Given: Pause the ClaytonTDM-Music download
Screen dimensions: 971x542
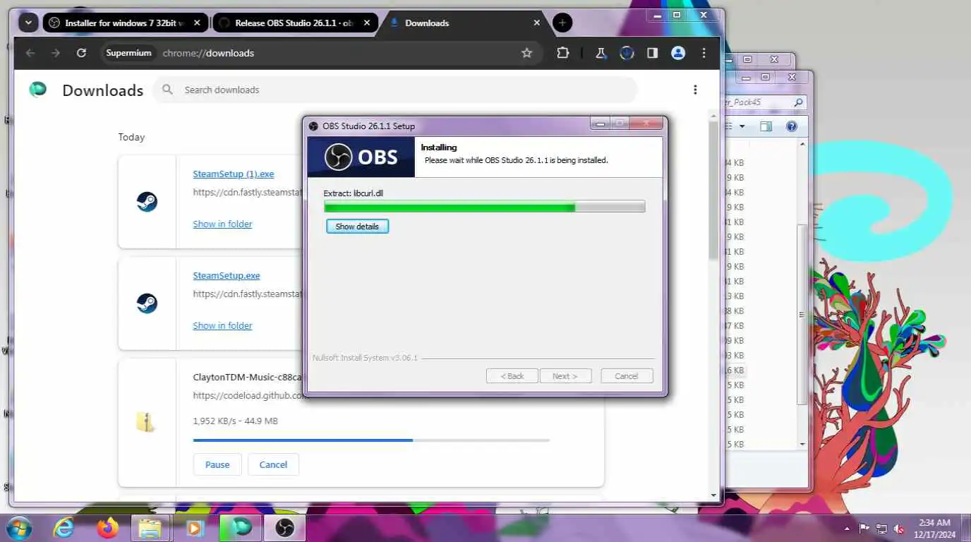Looking at the screenshot, I should [217, 464].
